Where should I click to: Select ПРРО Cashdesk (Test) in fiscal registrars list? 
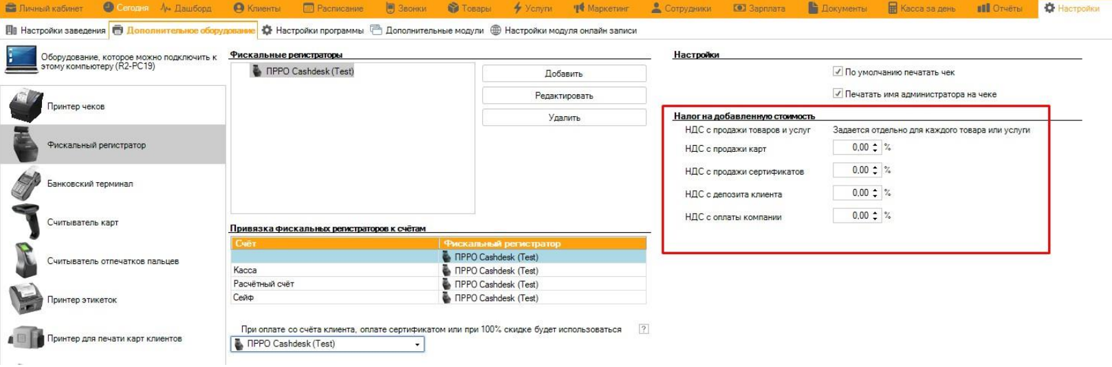(309, 71)
